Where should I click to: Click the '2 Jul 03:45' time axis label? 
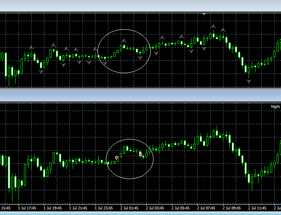[x=155, y=208]
